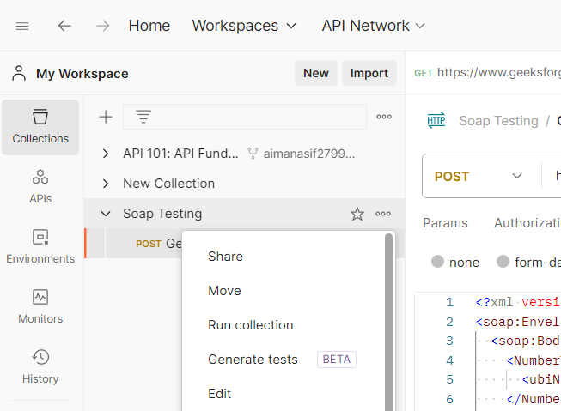Click the plus icon to create collection
The width and height of the screenshot is (561, 411).
click(x=106, y=117)
